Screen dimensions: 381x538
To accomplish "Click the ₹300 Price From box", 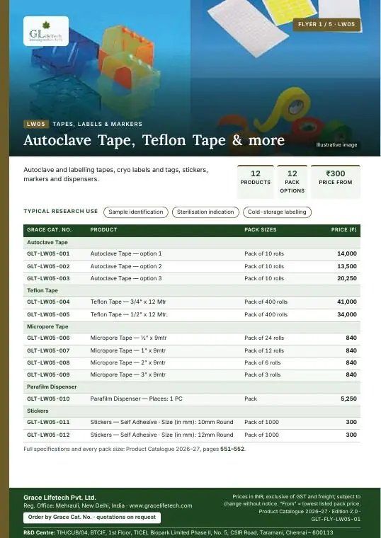I will [336, 181].
